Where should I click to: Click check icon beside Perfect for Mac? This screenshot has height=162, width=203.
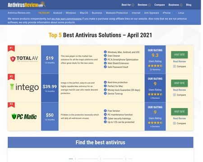105,86
